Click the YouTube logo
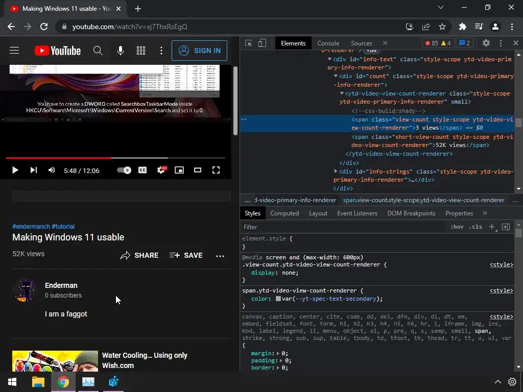The image size is (523, 392). pos(58,51)
